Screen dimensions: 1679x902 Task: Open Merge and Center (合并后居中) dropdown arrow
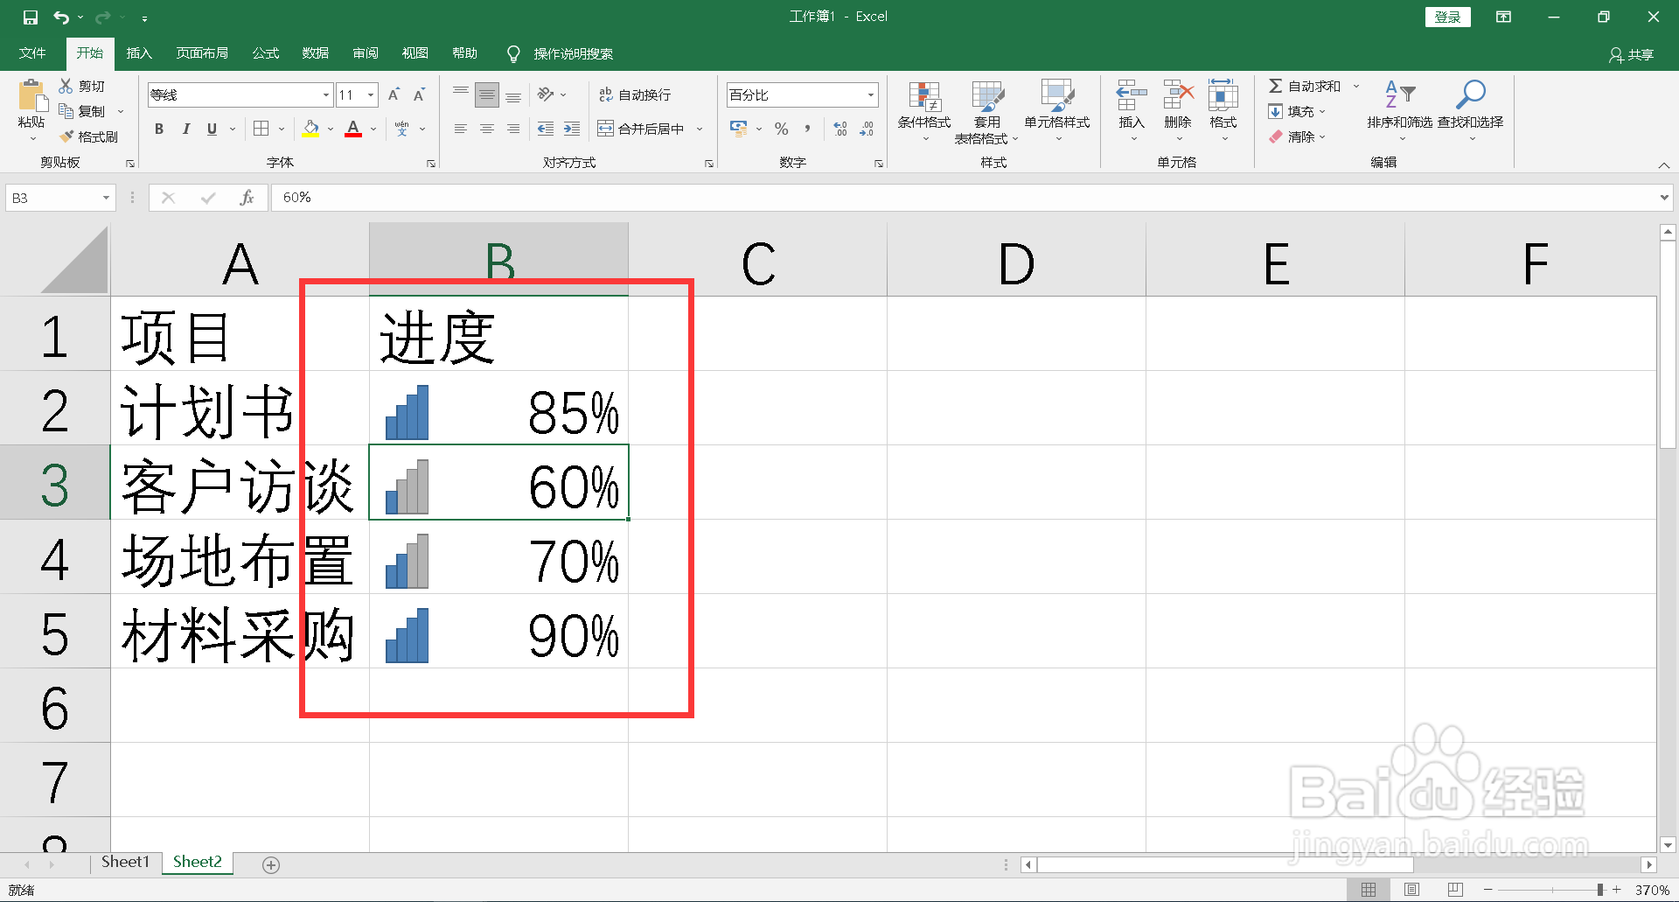pyautogui.click(x=700, y=129)
